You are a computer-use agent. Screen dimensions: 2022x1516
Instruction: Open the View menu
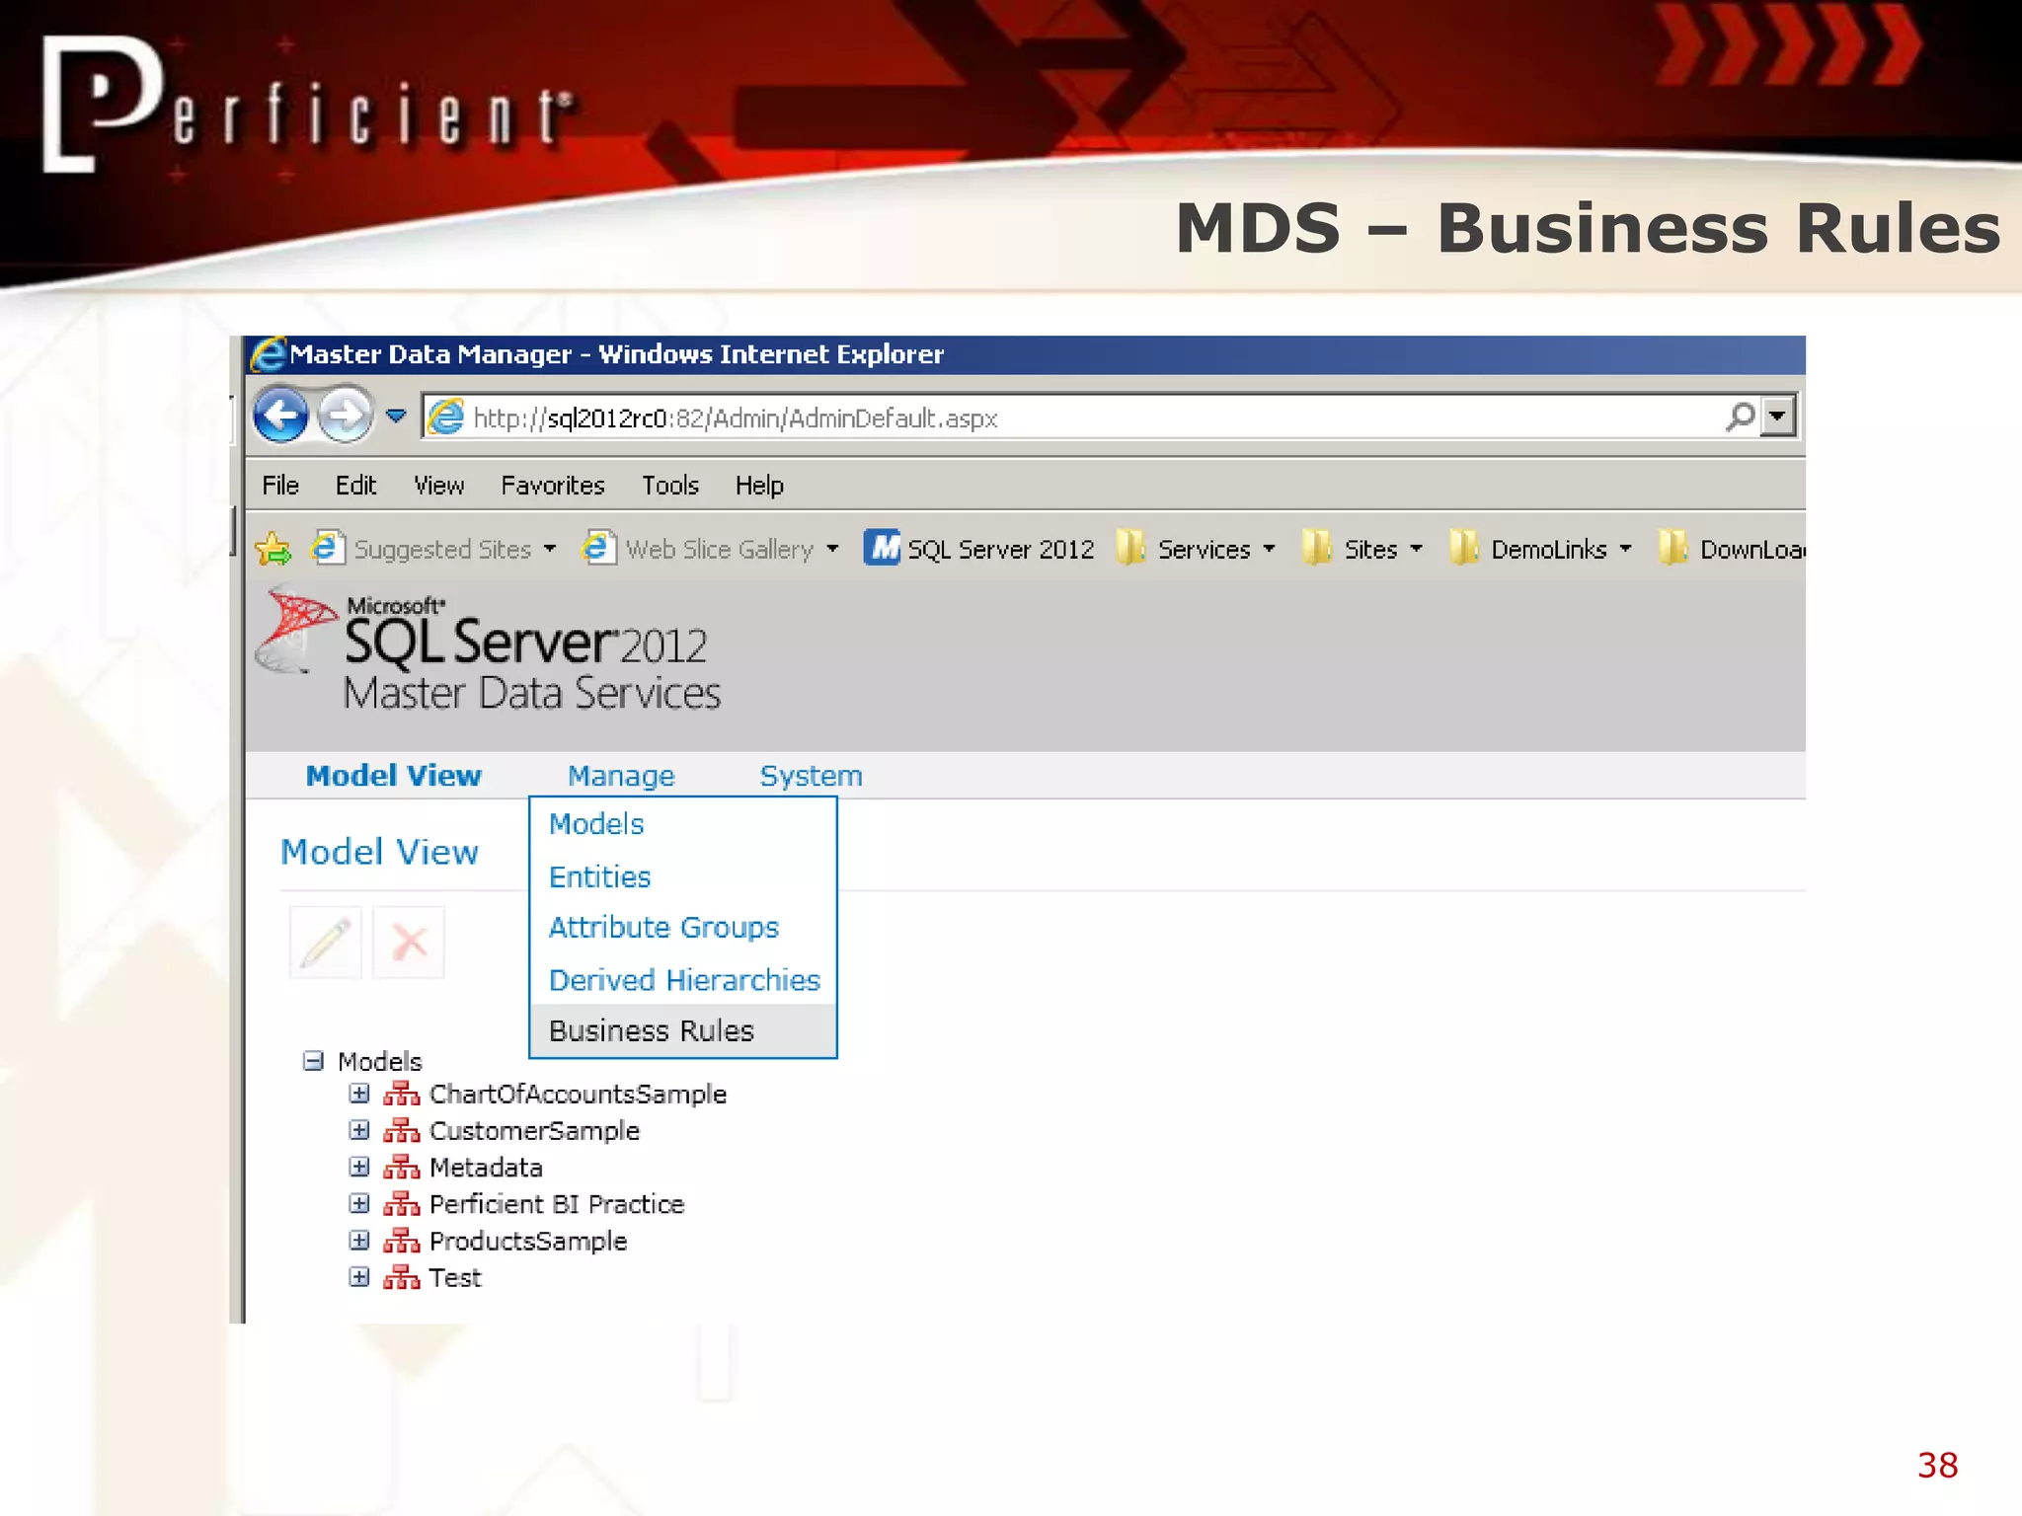[x=438, y=486]
